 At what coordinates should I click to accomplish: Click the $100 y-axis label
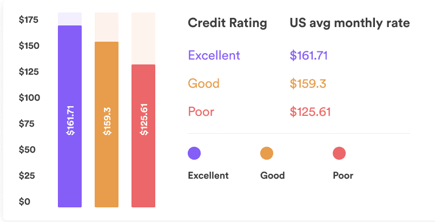pyautogui.click(x=28, y=98)
